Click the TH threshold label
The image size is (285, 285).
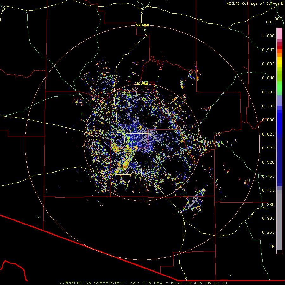pos(272,247)
